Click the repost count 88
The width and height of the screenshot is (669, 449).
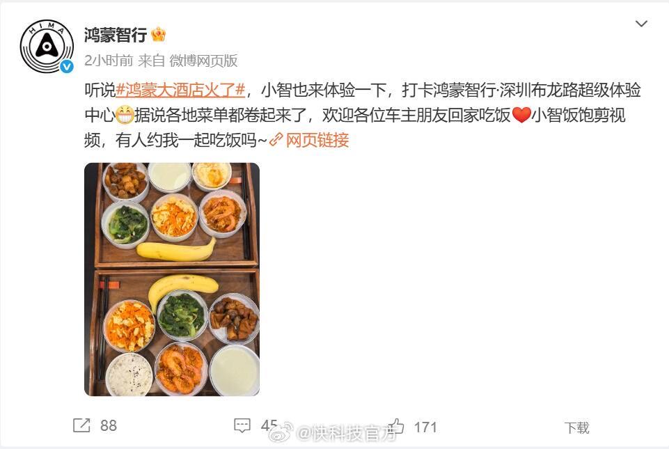pos(109,425)
